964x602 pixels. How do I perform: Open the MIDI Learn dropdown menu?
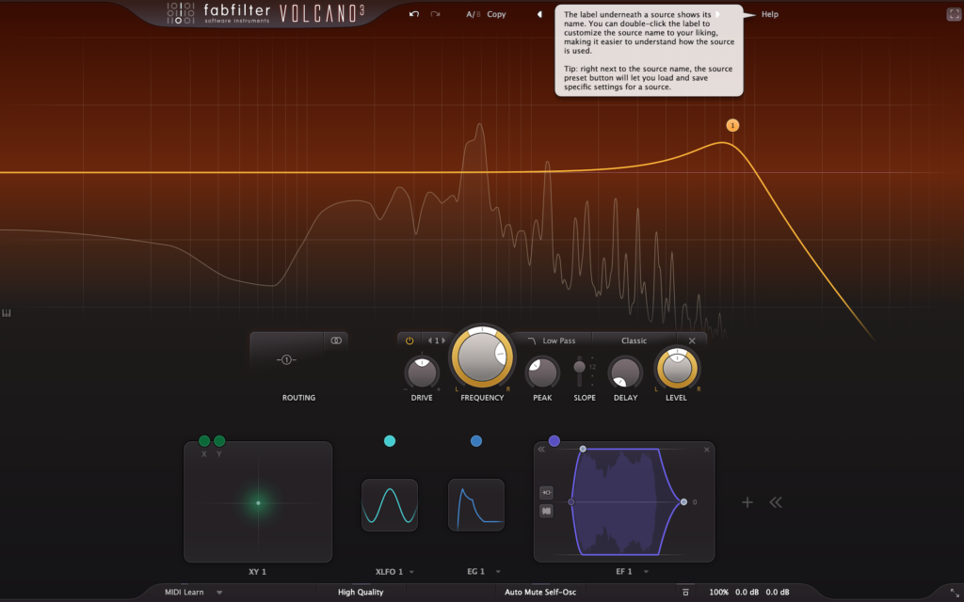click(219, 593)
